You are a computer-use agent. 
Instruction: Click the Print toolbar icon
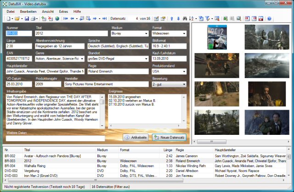pos(34,19)
